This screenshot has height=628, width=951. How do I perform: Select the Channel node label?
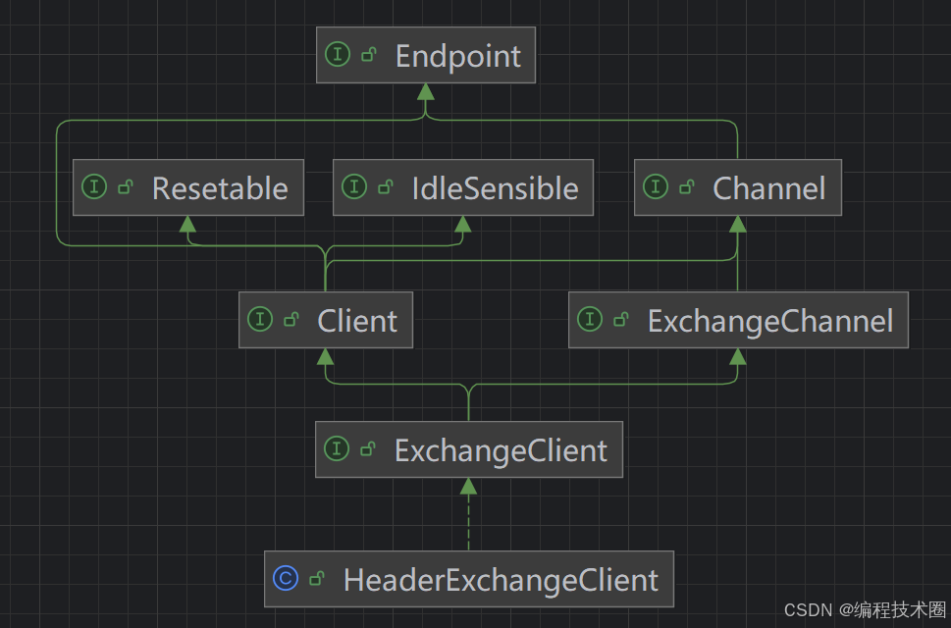(x=769, y=188)
